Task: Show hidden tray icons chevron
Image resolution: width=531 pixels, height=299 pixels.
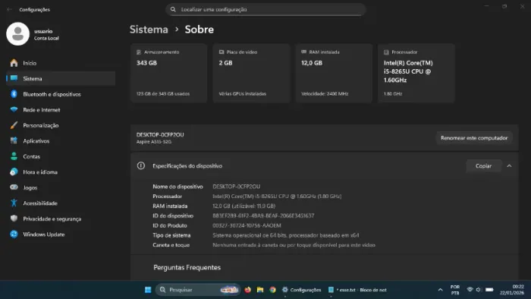Action: pos(440,290)
